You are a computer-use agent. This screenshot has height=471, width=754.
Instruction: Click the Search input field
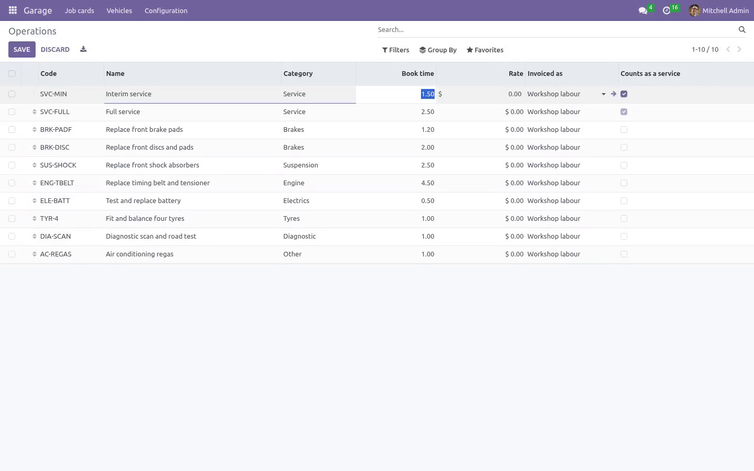(555, 30)
